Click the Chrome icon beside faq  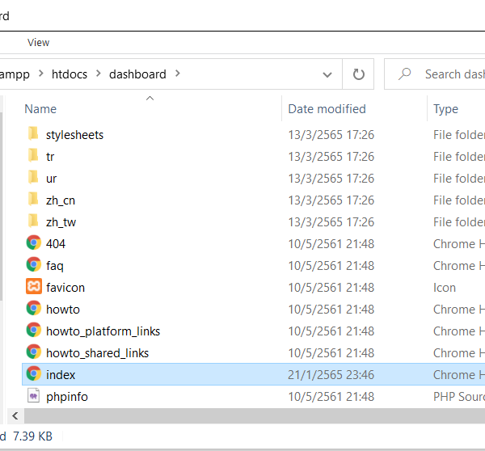tap(33, 265)
